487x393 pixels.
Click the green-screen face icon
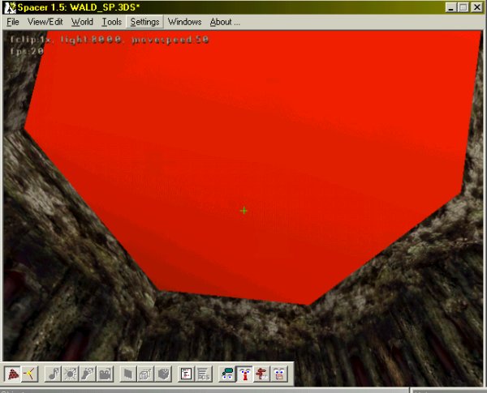coord(226,374)
